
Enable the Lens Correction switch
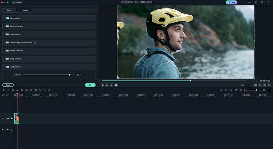[7, 51]
